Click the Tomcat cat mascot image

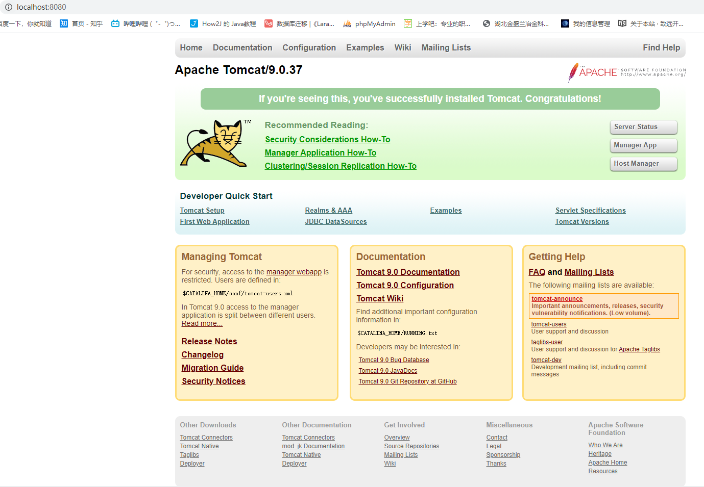pos(215,144)
